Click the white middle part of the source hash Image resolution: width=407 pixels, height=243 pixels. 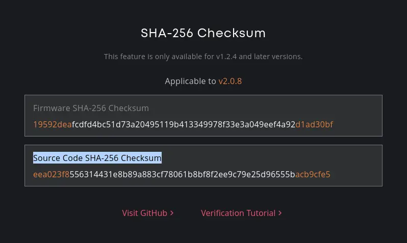pos(182,174)
